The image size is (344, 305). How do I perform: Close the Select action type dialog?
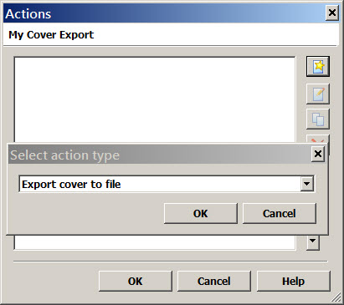click(x=318, y=154)
